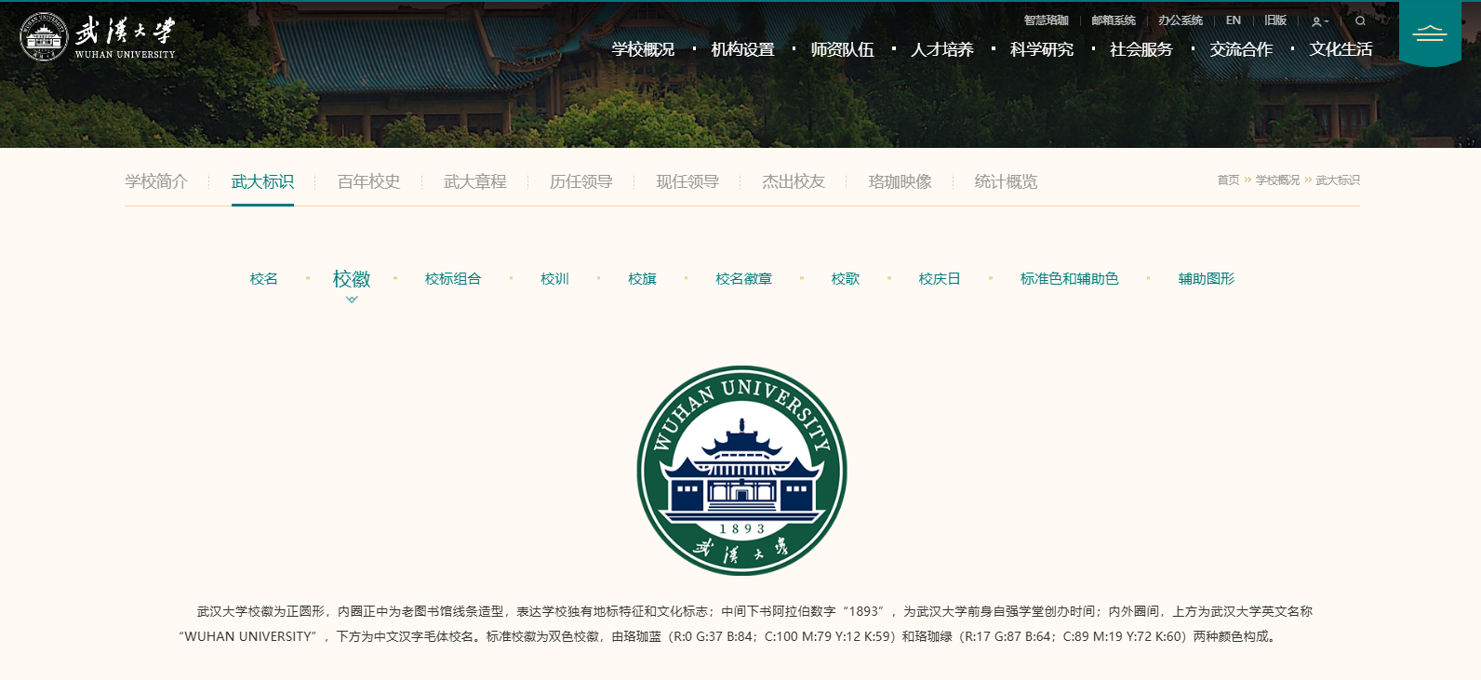The image size is (1481, 680).
Task: Open 社会服务 main navigation menu
Action: (1141, 49)
